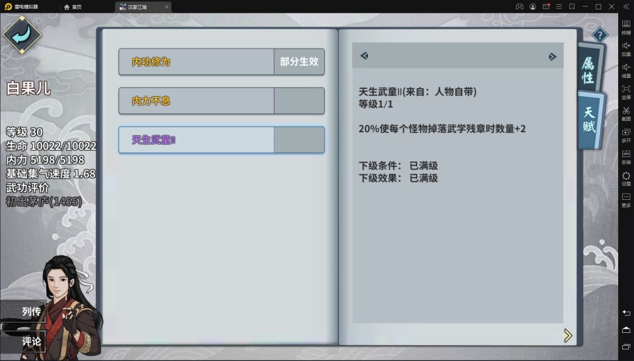634x361 pixels.
Task: Click the 武功评价 label
Action: (27, 188)
